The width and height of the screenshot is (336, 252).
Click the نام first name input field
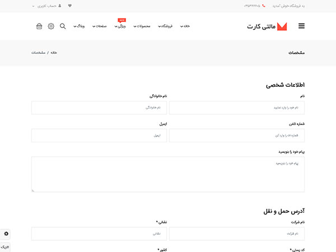237,108
